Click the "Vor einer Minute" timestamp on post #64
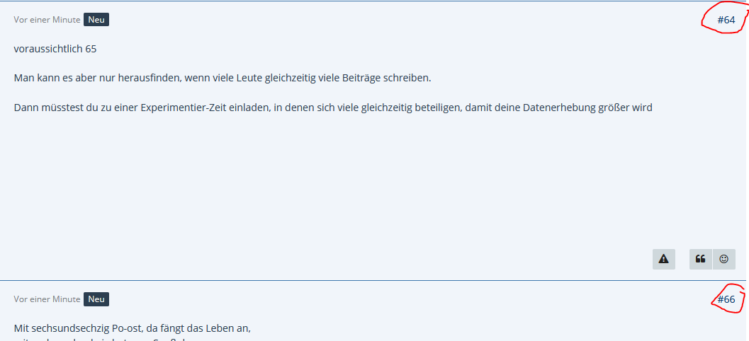The width and height of the screenshot is (749, 341). click(47, 20)
